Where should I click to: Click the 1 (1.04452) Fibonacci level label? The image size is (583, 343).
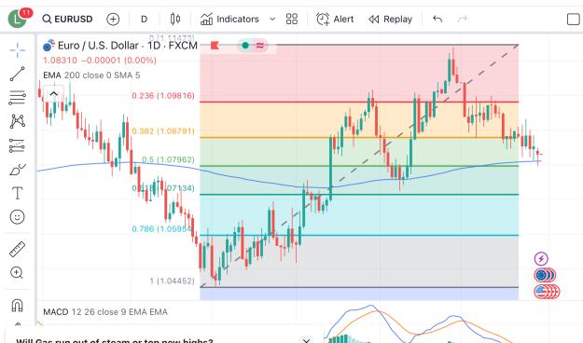(173, 281)
